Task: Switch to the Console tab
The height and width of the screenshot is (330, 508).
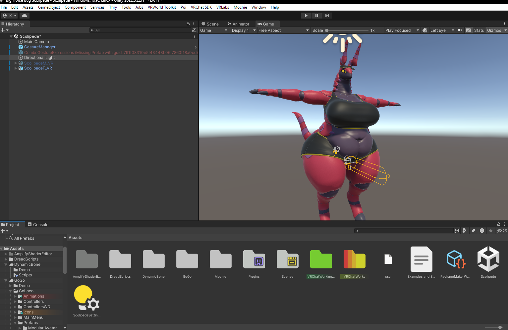Action: click(38, 224)
